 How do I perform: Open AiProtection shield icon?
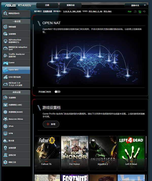[x=5, y=41]
